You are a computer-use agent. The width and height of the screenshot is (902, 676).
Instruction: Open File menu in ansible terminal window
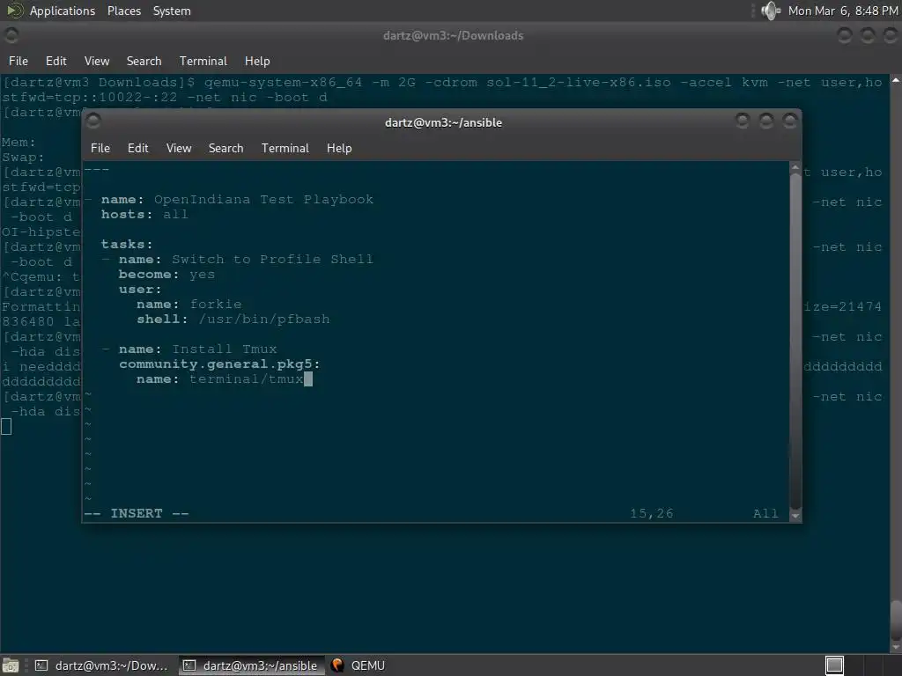tap(100, 148)
